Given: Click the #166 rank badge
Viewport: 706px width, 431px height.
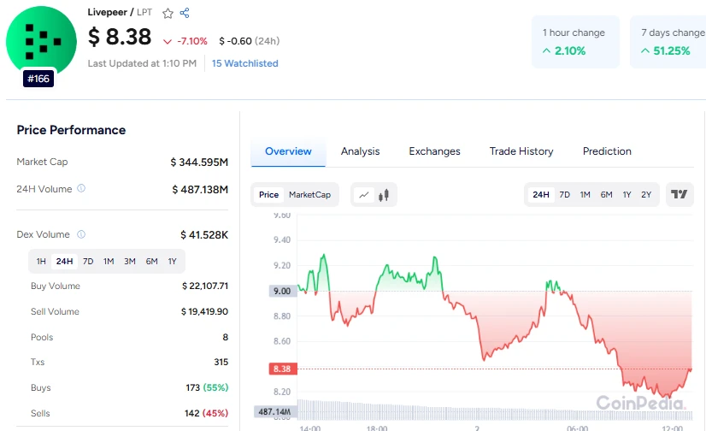Looking at the screenshot, I should pos(39,79).
